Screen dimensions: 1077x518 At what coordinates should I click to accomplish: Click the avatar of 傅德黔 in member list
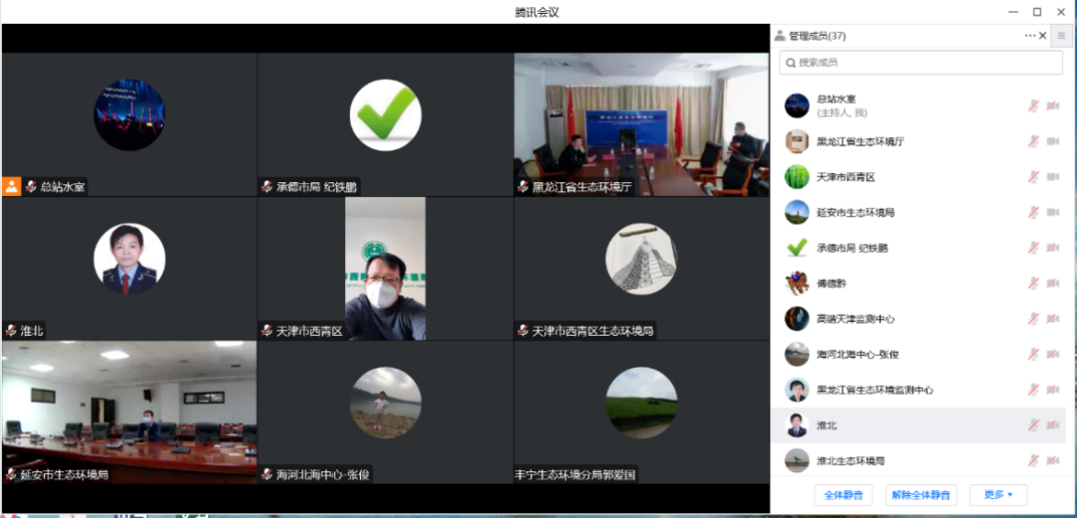(797, 283)
